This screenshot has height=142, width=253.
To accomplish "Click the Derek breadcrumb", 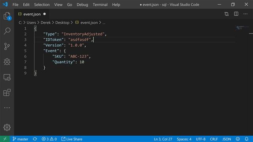I will [46, 22].
